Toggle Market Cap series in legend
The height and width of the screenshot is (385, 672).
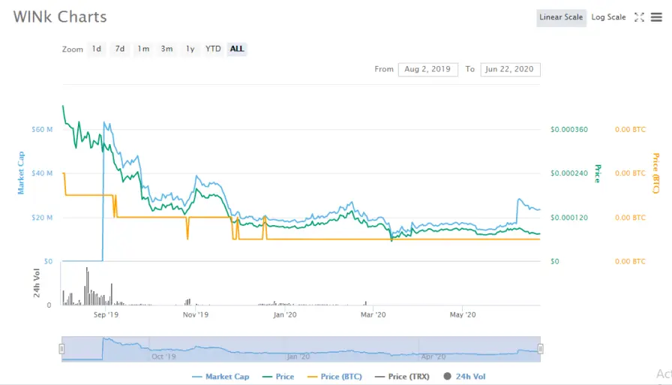coord(220,377)
